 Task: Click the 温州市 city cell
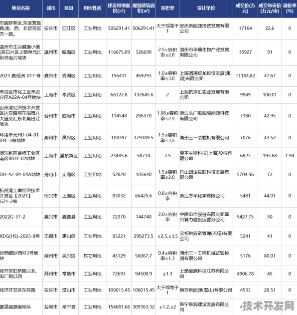tap(51, 52)
